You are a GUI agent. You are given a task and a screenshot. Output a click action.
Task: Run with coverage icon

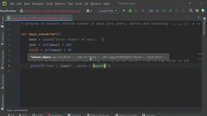(x=136, y=11)
